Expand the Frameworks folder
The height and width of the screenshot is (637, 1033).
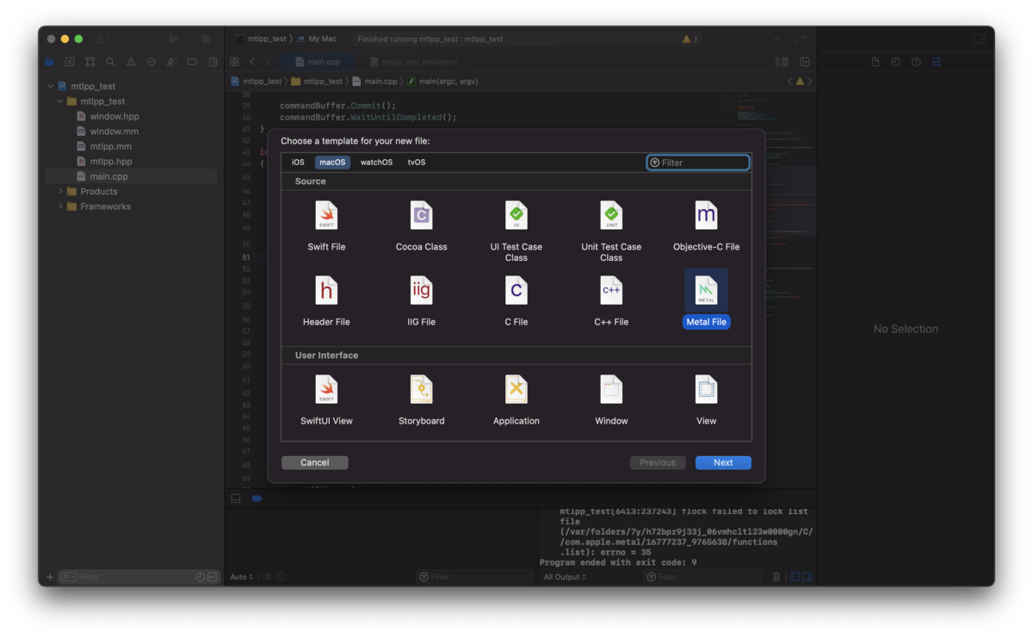[x=60, y=207]
